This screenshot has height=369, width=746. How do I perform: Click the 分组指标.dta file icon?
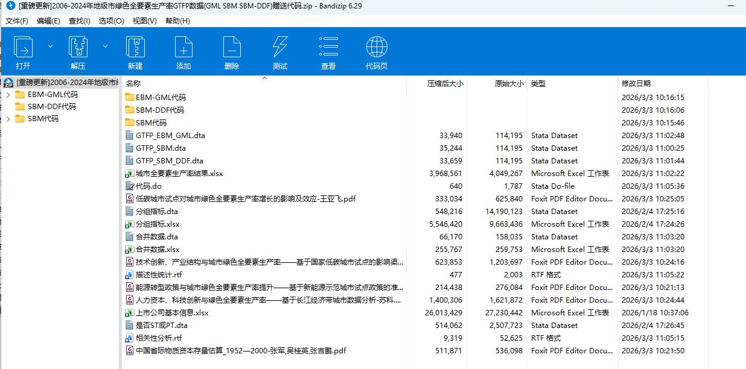[129, 211]
